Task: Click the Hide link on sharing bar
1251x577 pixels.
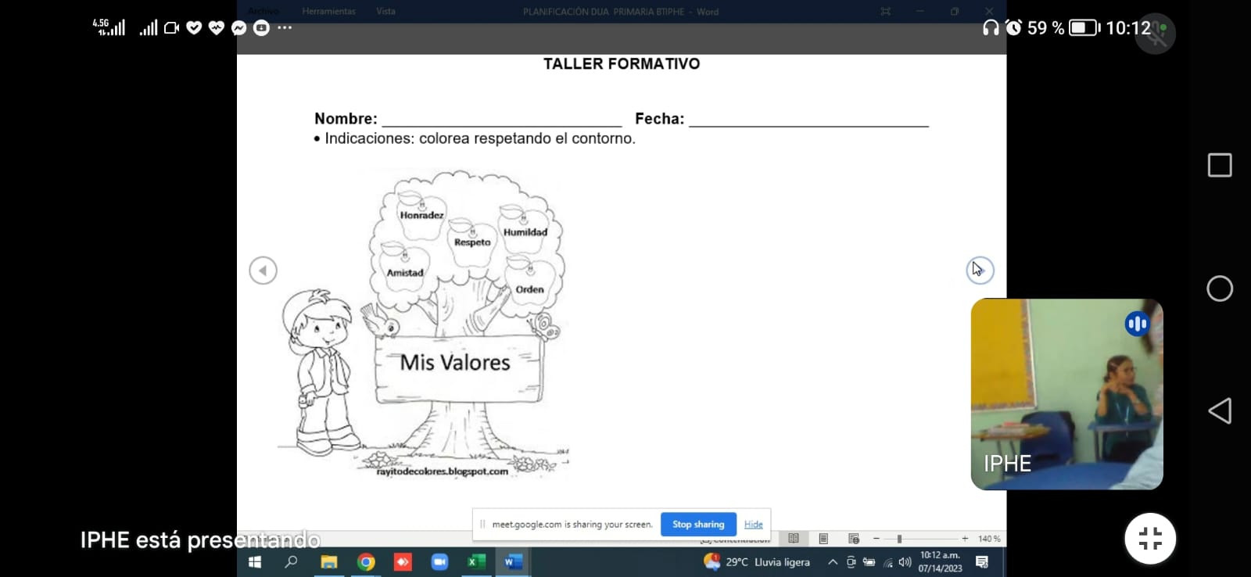Action: [x=754, y=525]
